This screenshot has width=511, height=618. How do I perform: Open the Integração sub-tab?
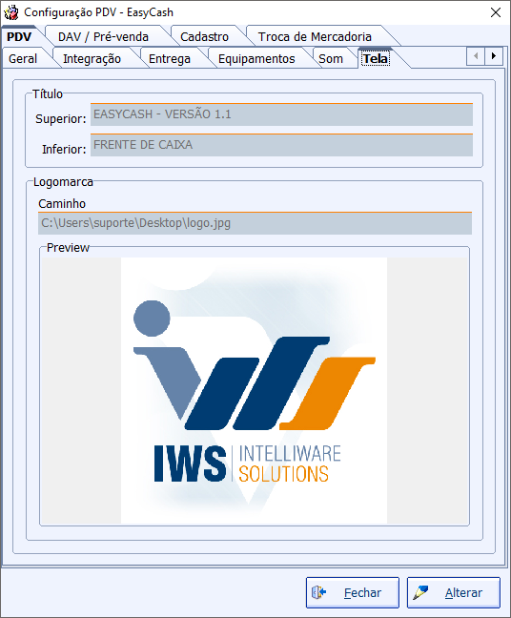click(x=92, y=59)
